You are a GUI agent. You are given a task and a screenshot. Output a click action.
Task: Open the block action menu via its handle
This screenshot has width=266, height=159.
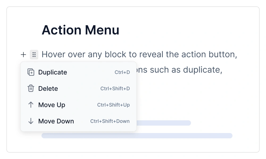[x=34, y=55]
